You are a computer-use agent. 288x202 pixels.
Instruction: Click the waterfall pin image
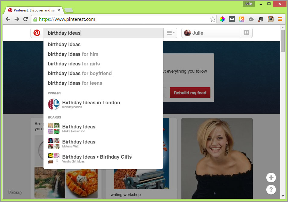pos(50,182)
